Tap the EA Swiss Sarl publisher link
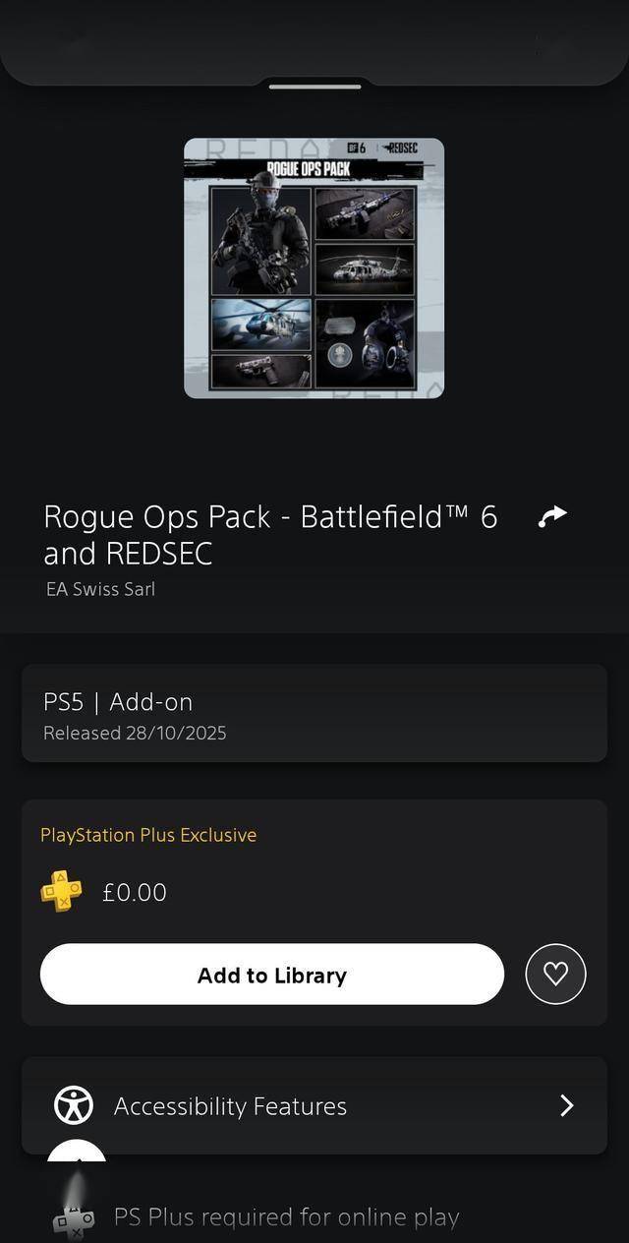Screen dimensions: 629x1243 [x=100, y=589]
